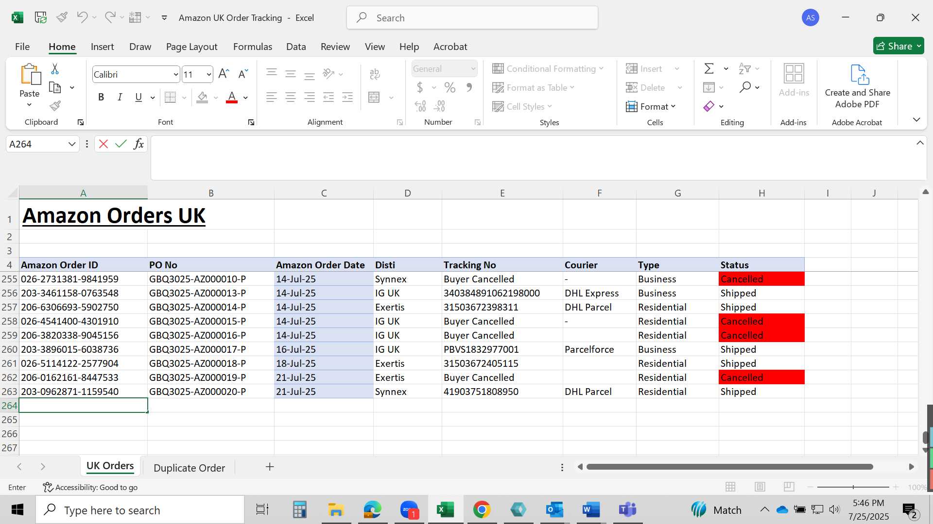The image size is (933, 524).
Task: Click the Orientation text angle icon
Action: pos(329,74)
